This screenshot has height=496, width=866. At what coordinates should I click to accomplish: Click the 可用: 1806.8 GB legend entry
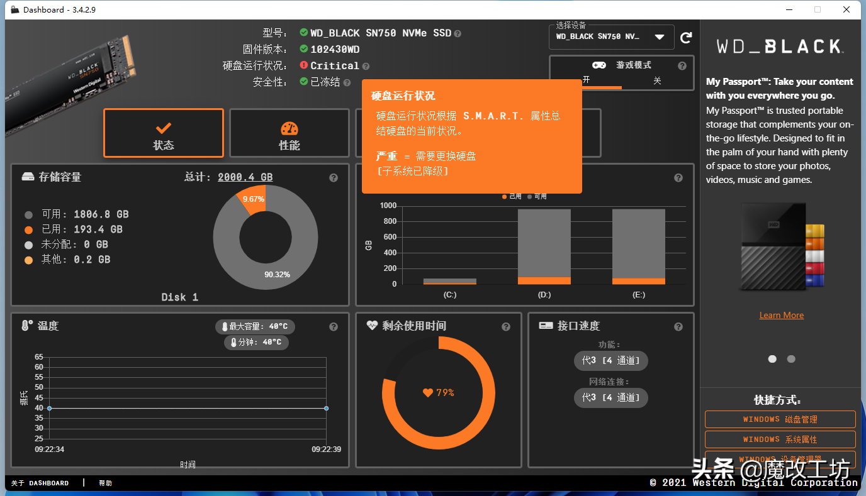(x=76, y=214)
